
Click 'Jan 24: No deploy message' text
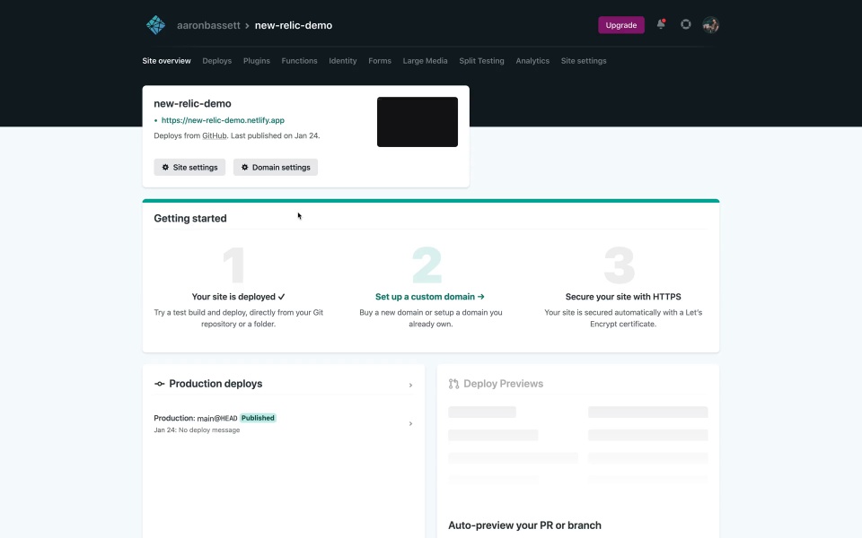pos(197,430)
